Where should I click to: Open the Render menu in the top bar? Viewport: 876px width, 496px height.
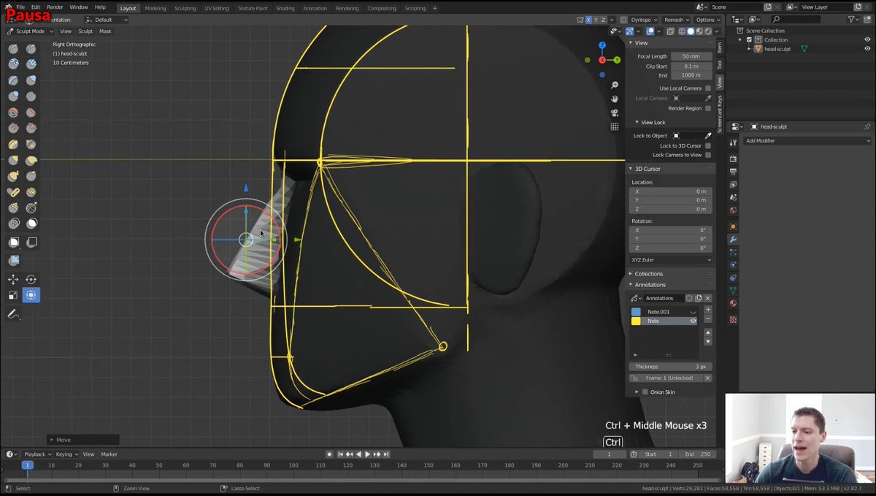(54, 7)
